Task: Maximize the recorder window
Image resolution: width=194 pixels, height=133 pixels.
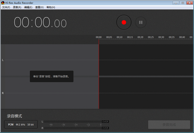Action: point(182,3)
